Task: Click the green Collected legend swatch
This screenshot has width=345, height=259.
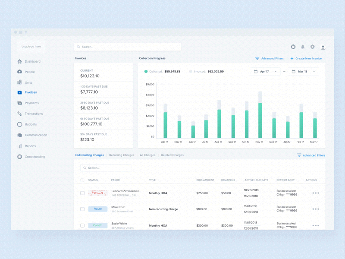Action: click(x=146, y=72)
